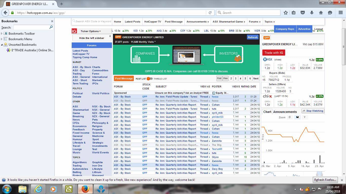Open File Explorer from the taskbar

coord(23,189)
